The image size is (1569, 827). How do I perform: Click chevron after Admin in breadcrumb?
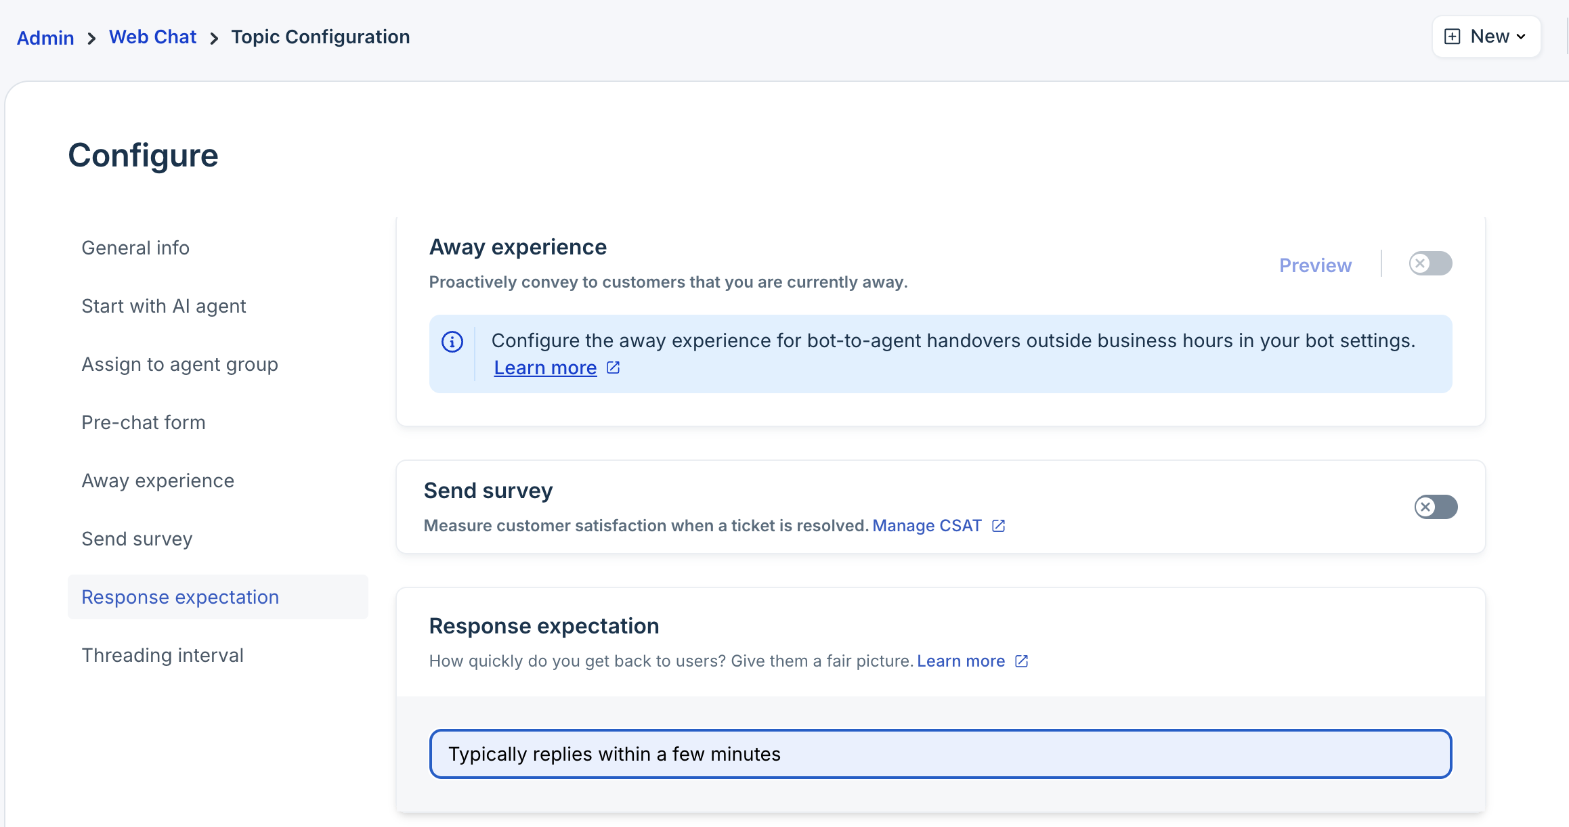tap(91, 39)
